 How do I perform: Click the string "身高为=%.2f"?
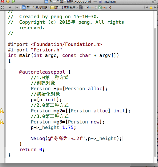click(x=68, y=139)
